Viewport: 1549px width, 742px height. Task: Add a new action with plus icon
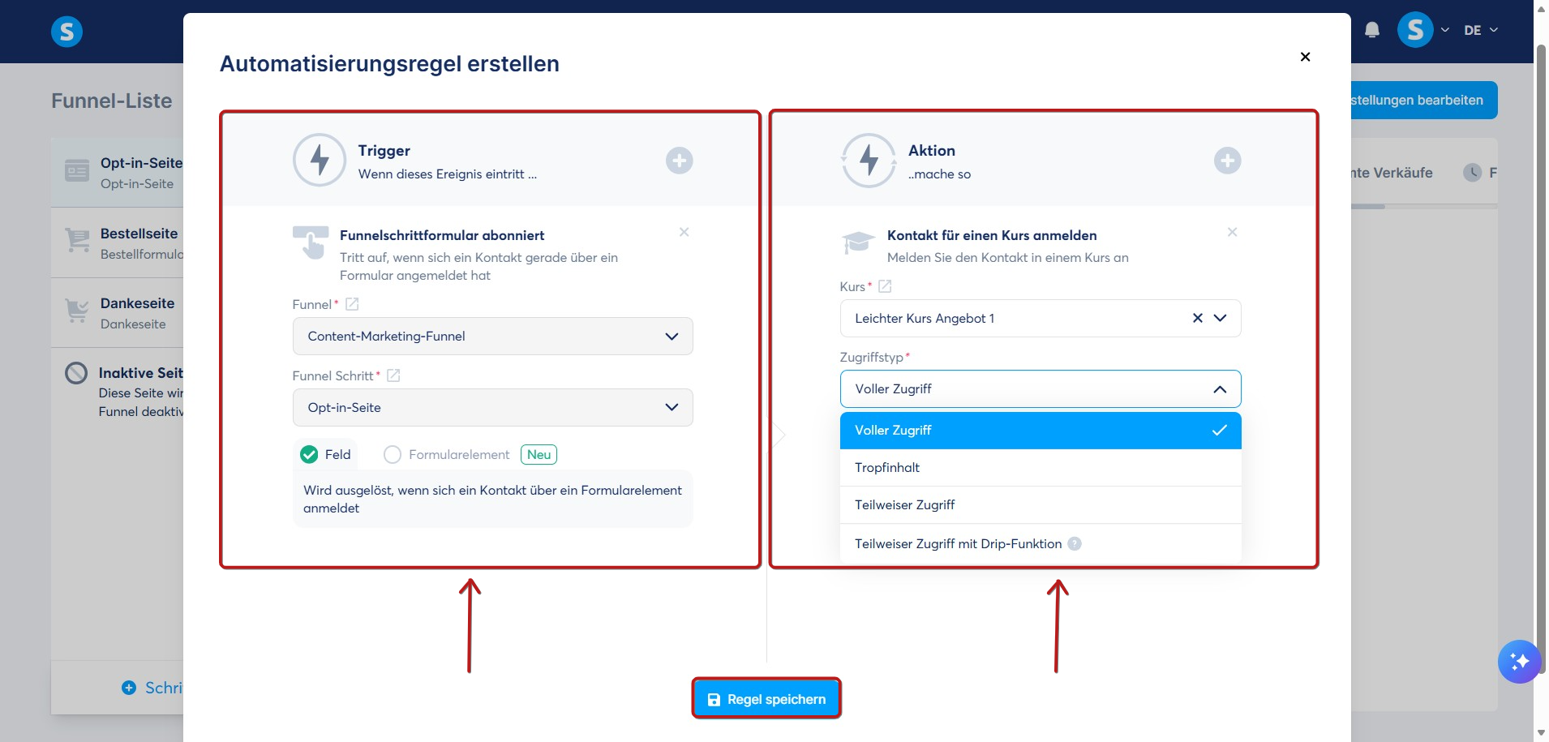[x=1228, y=161]
